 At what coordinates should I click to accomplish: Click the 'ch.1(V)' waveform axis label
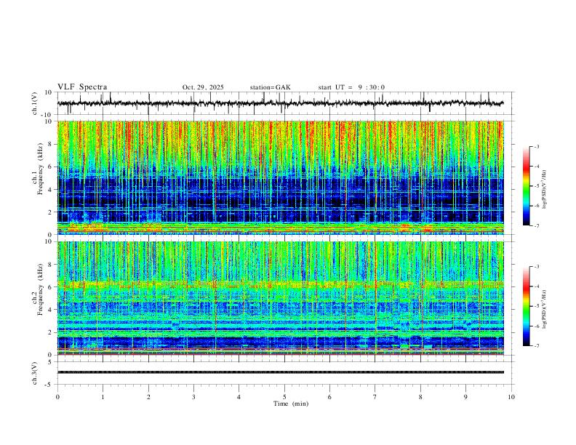coord(35,103)
